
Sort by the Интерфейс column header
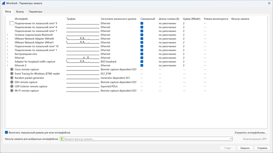(40, 19)
